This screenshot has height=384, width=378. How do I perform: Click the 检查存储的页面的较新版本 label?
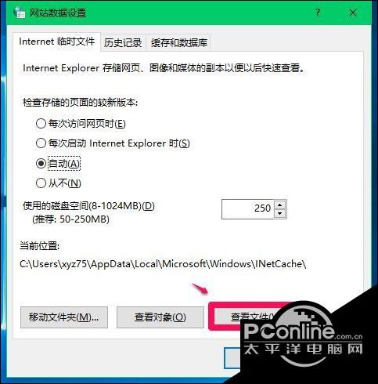coord(81,103)
